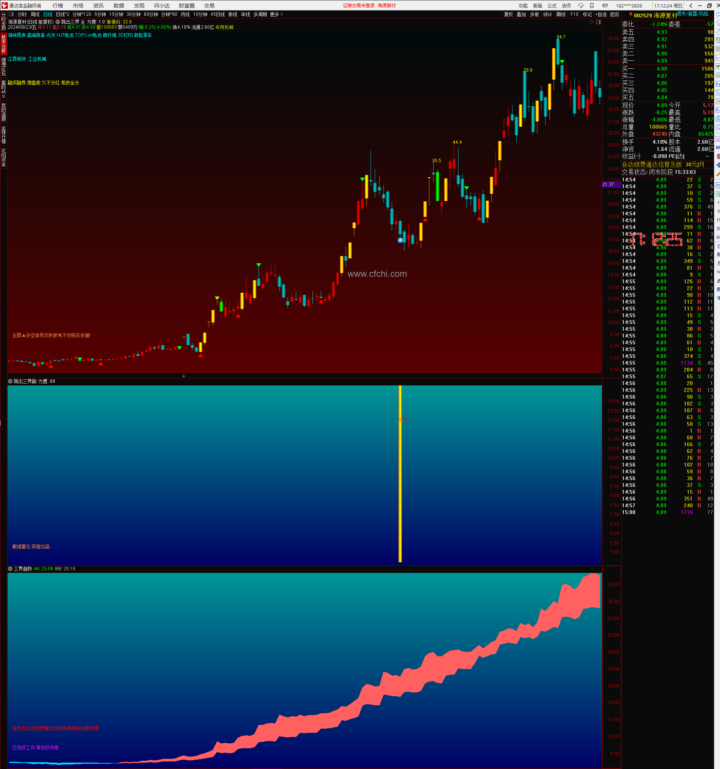
Task: Click the 证券交易未登录 login status text
Action: (358, 5)
